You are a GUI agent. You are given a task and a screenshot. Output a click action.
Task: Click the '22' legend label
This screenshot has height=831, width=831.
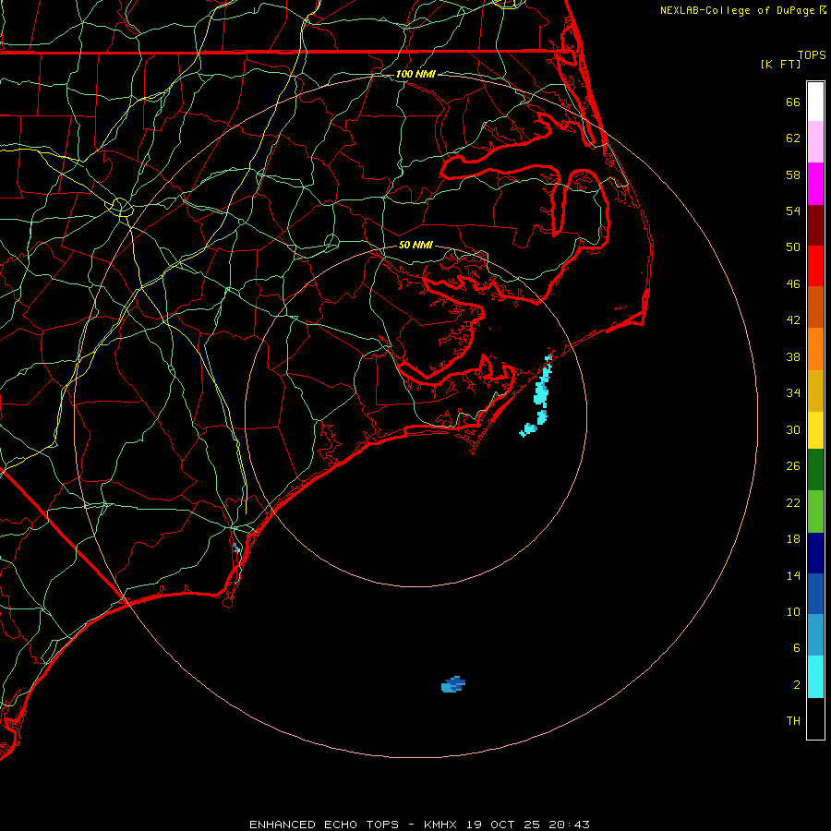click(x=793, y=502)
